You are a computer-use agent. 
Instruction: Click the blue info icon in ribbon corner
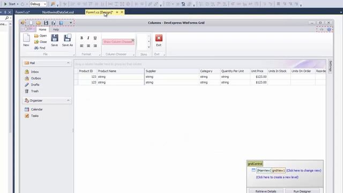(329, 29)
